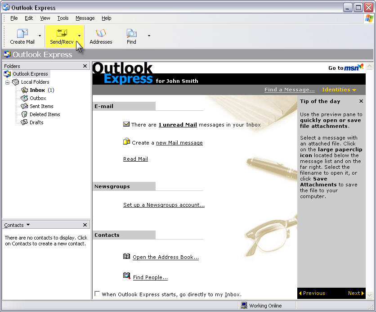Open the Identities dropdown
The height and width of the screenshot is (312, 376).
(339, 90)
